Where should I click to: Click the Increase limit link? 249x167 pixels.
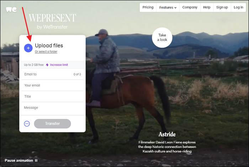59,65
